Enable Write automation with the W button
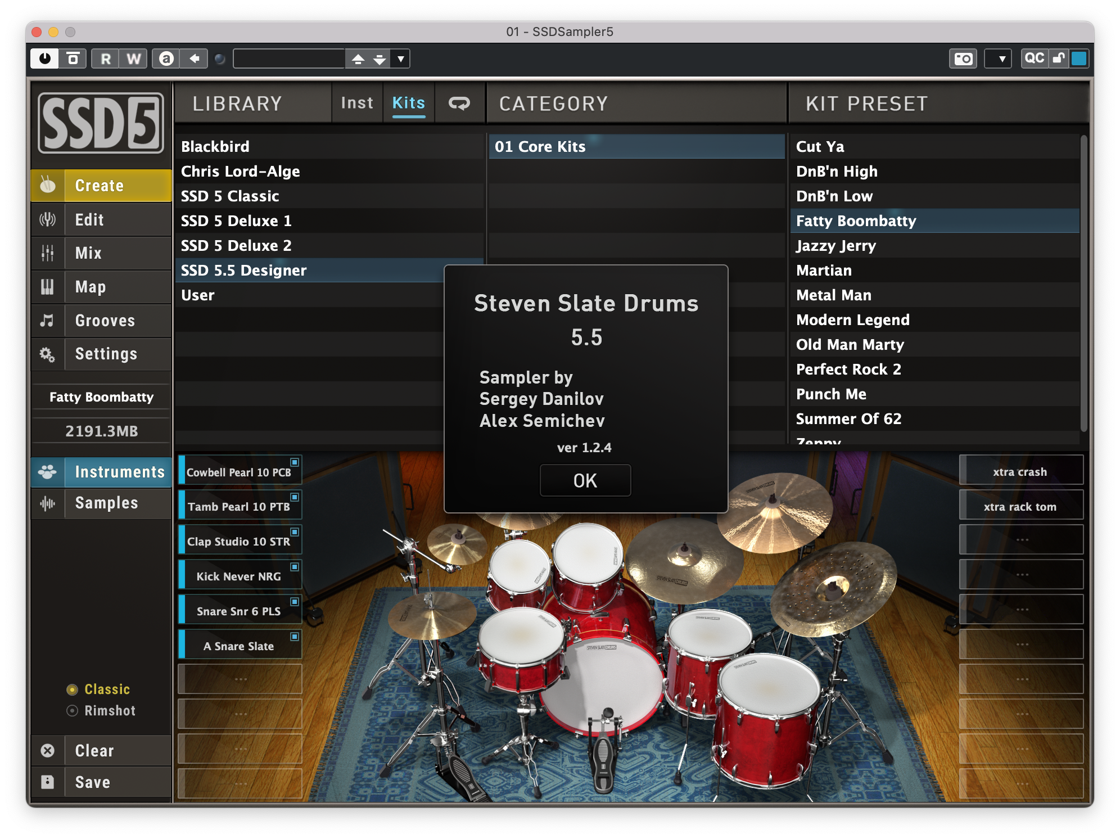Viewport: 1120px width, 838px height. (133, 58)
